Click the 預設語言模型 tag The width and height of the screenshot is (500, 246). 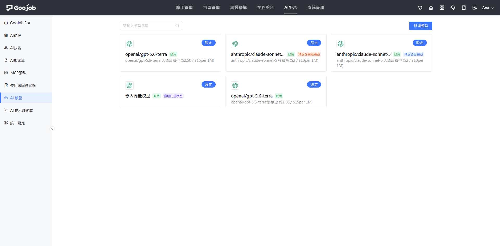tap(414, 54)
